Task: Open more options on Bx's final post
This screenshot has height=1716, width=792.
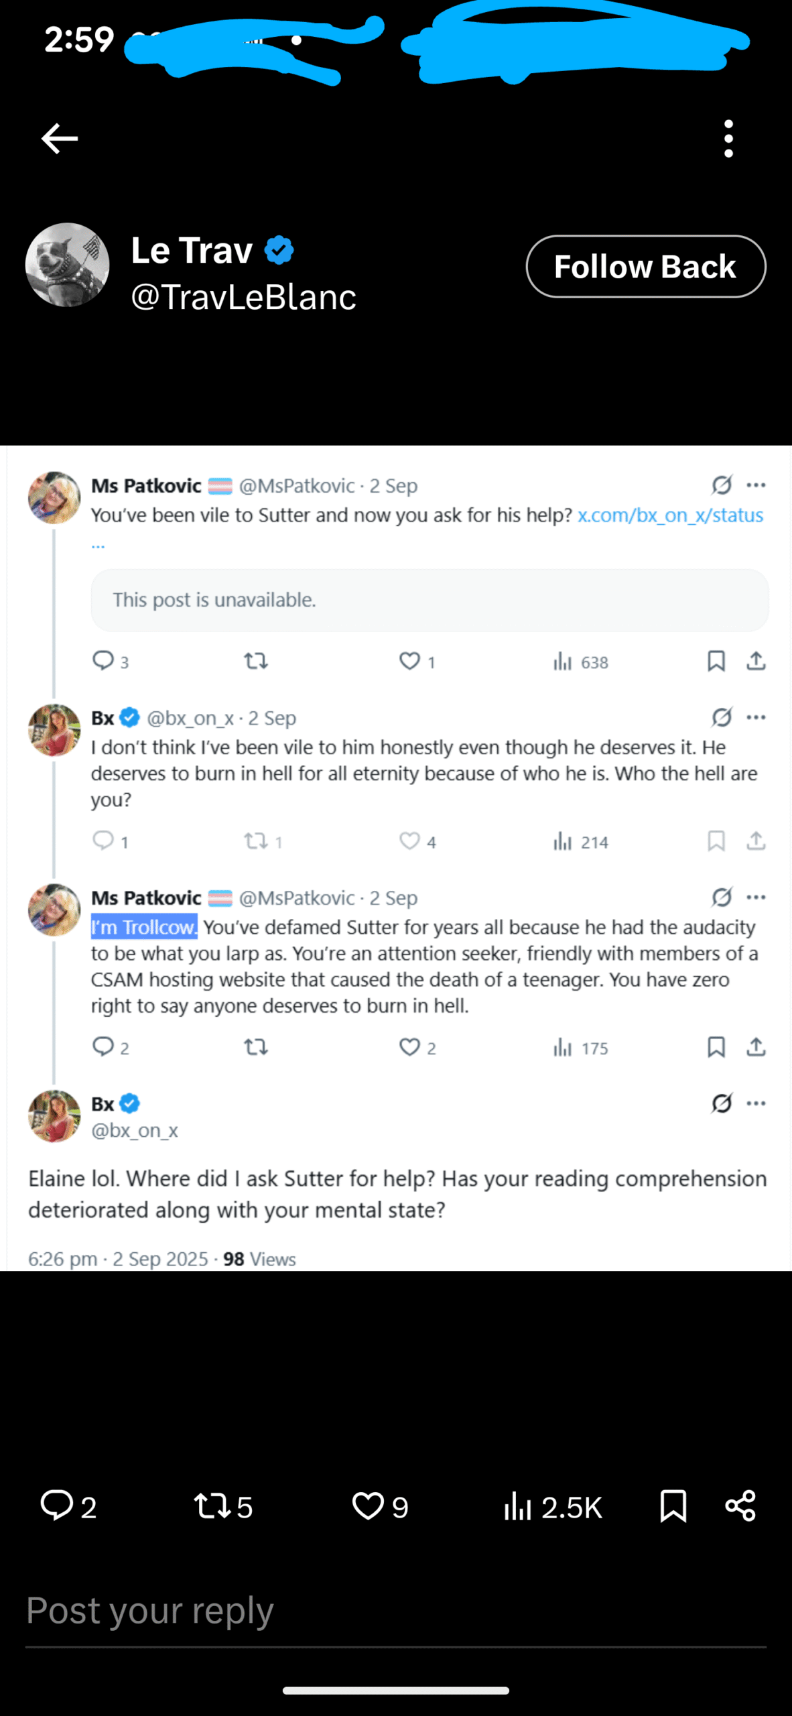Action: (756, 1103)
